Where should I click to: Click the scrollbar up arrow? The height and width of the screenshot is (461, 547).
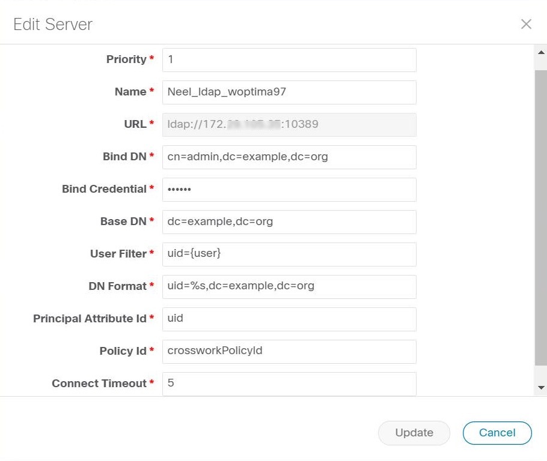(540, 51)
